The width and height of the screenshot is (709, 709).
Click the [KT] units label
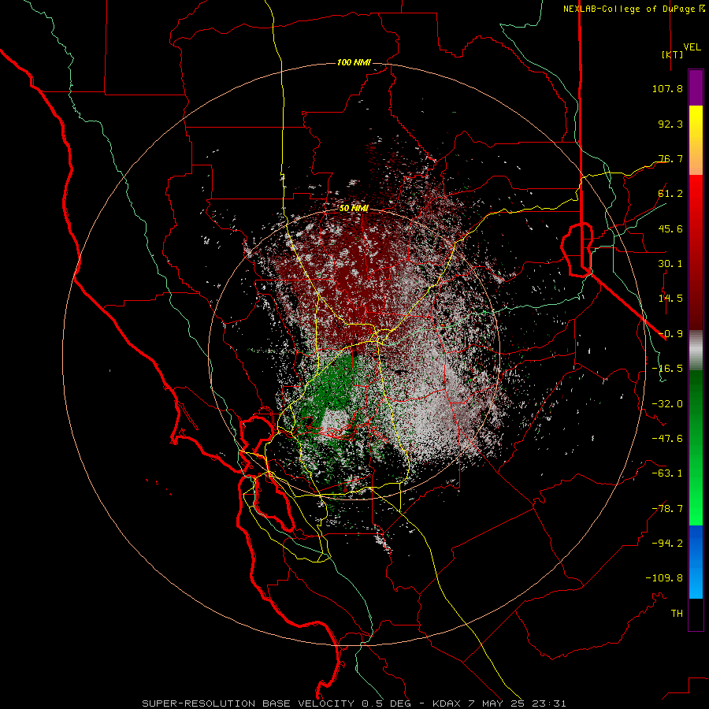672,54
